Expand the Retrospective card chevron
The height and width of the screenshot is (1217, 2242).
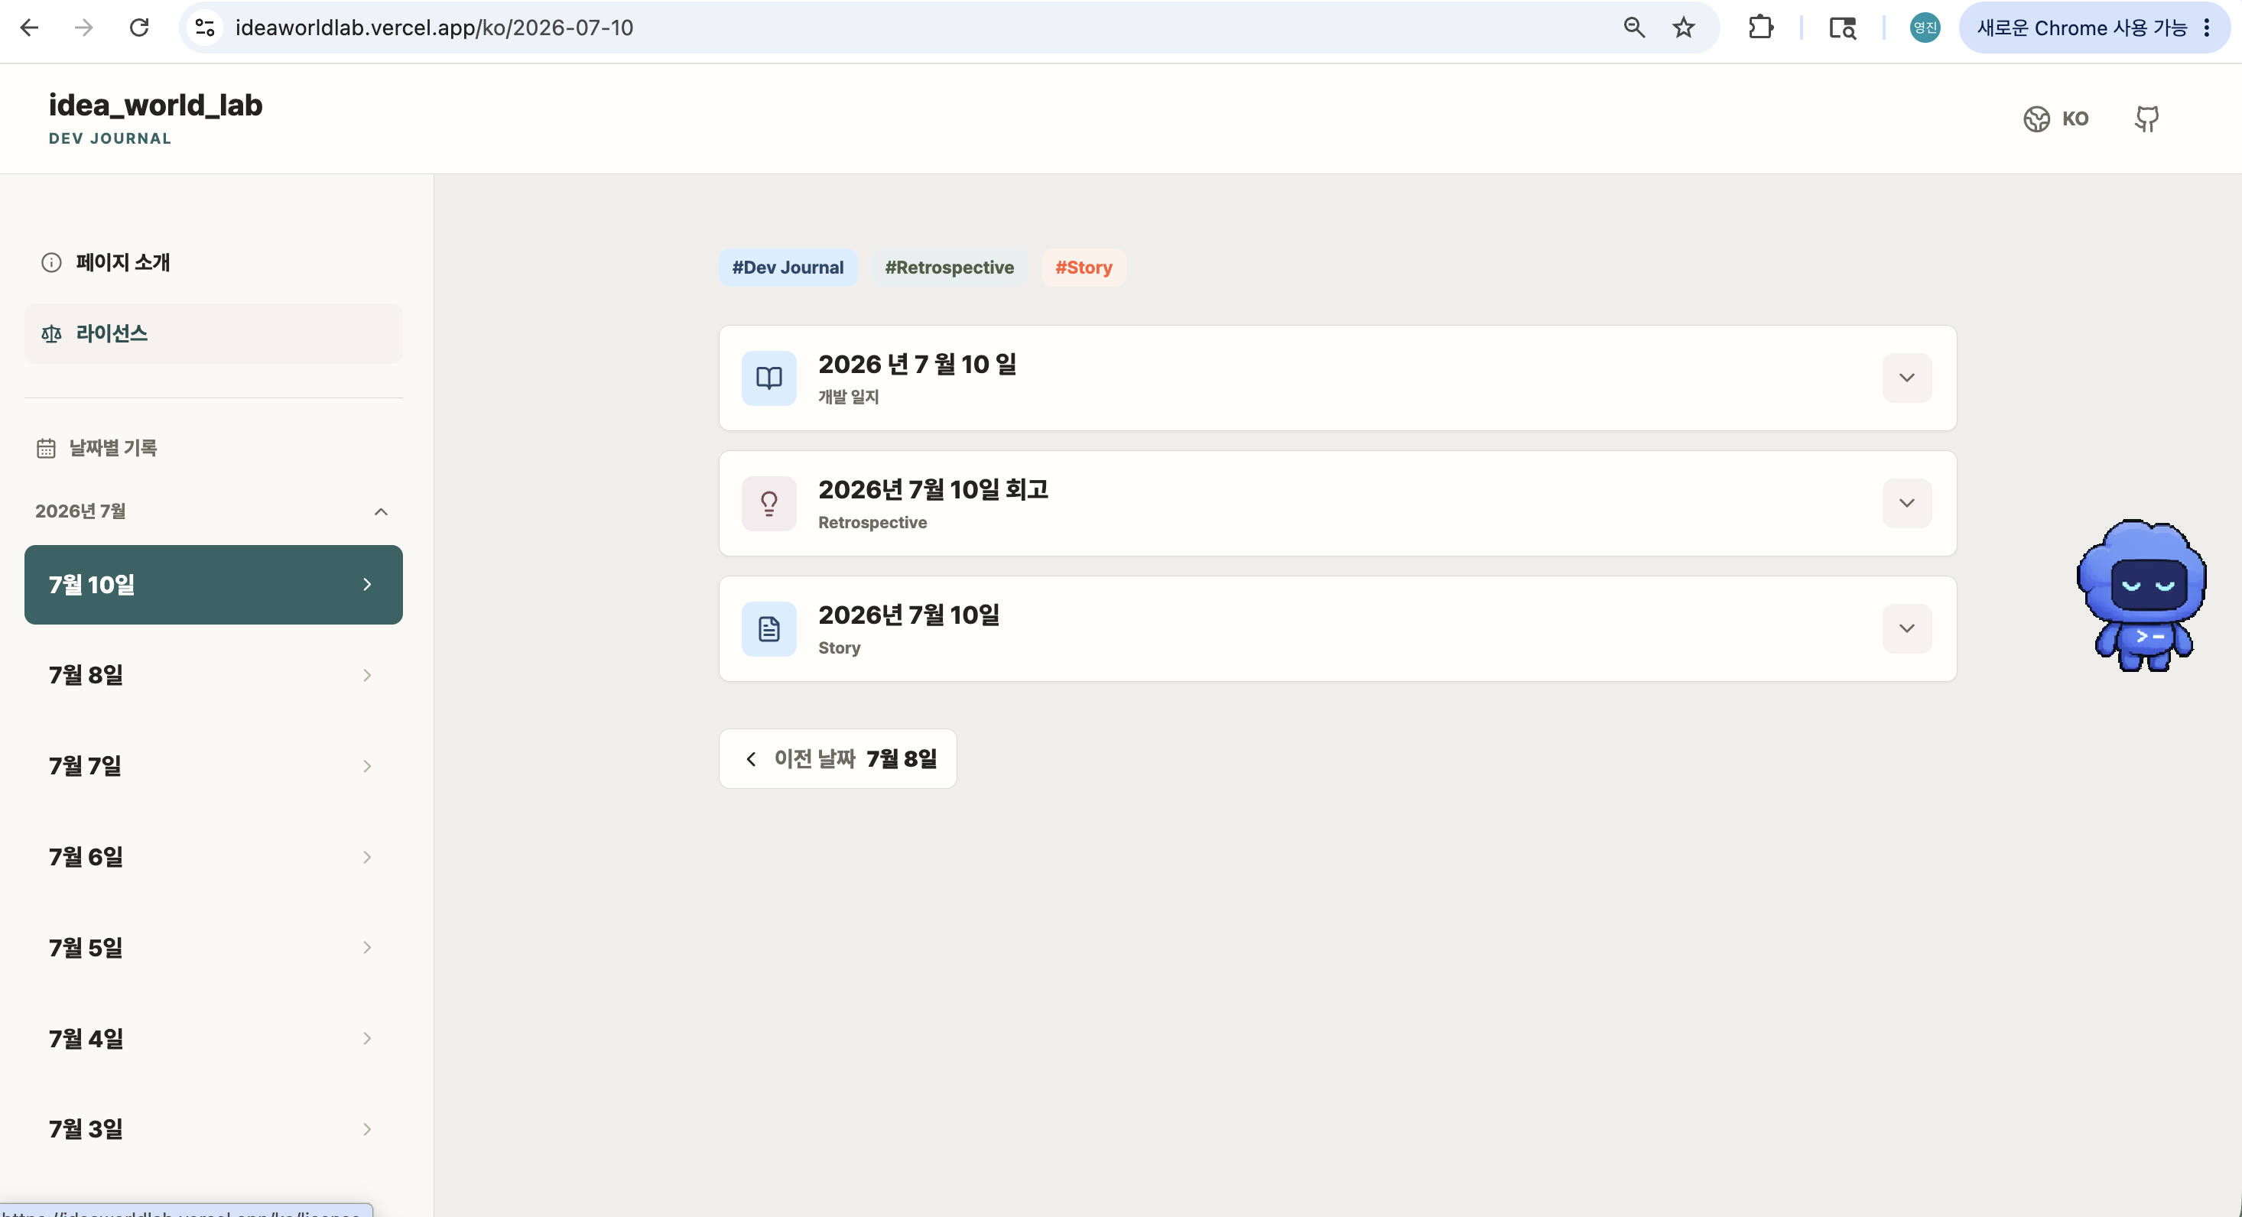1906,503
